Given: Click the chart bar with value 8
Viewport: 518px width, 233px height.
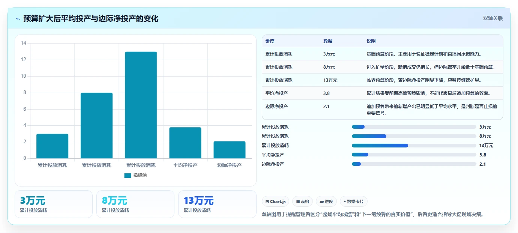Looking at the screenshot, I should click(x=97, y=125).
